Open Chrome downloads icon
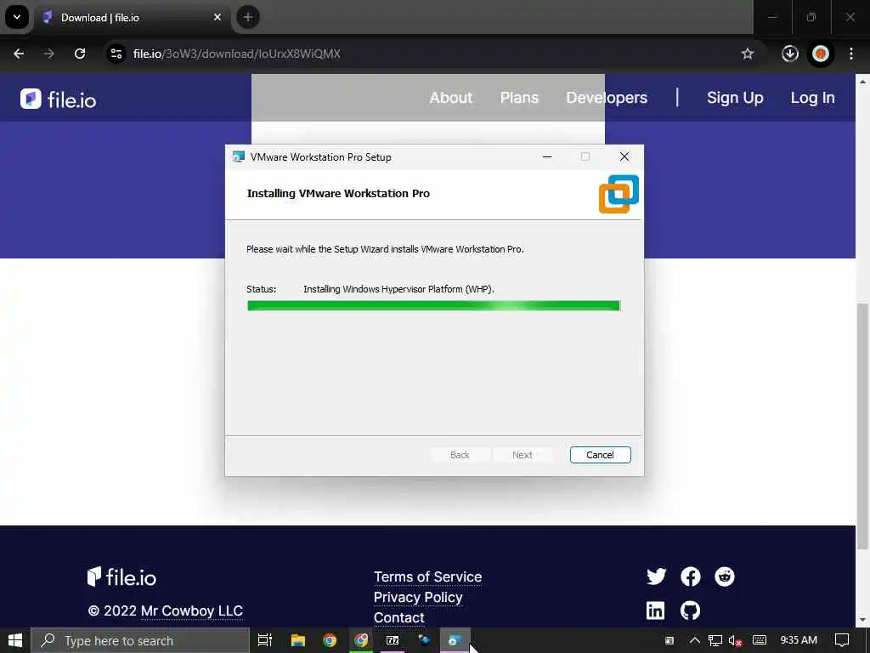870x653 pixels. (x=789, y=54)
